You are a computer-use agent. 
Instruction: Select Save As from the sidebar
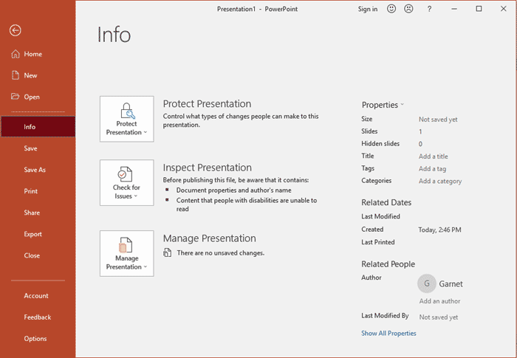(35, 170)
